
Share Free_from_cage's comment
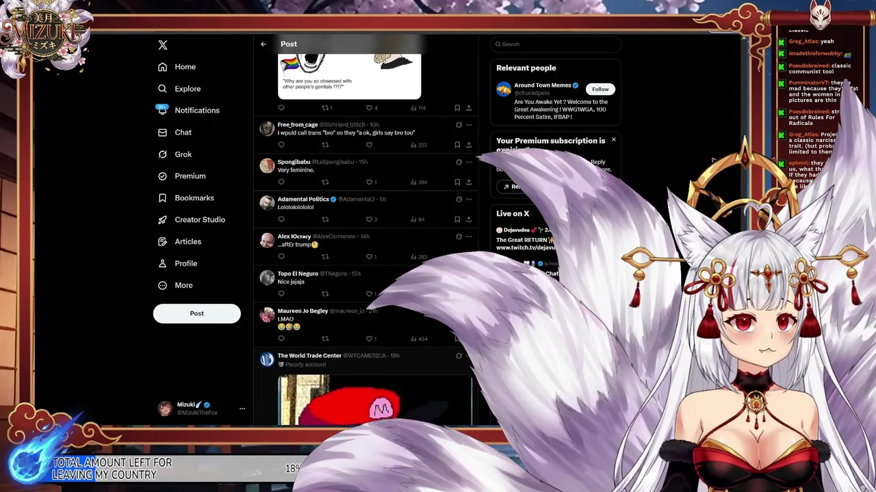[469, 145]
